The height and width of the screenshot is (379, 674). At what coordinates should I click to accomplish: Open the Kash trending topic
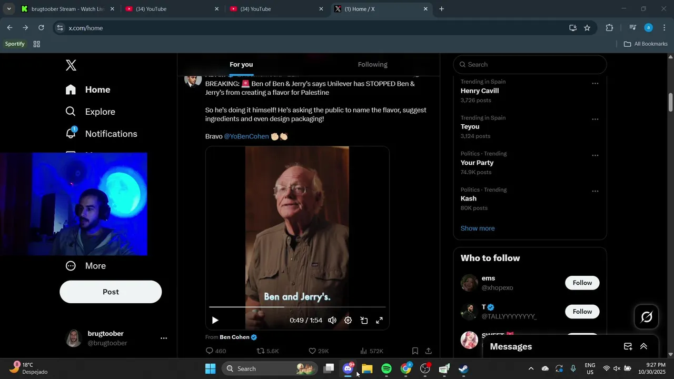[469, 198]
